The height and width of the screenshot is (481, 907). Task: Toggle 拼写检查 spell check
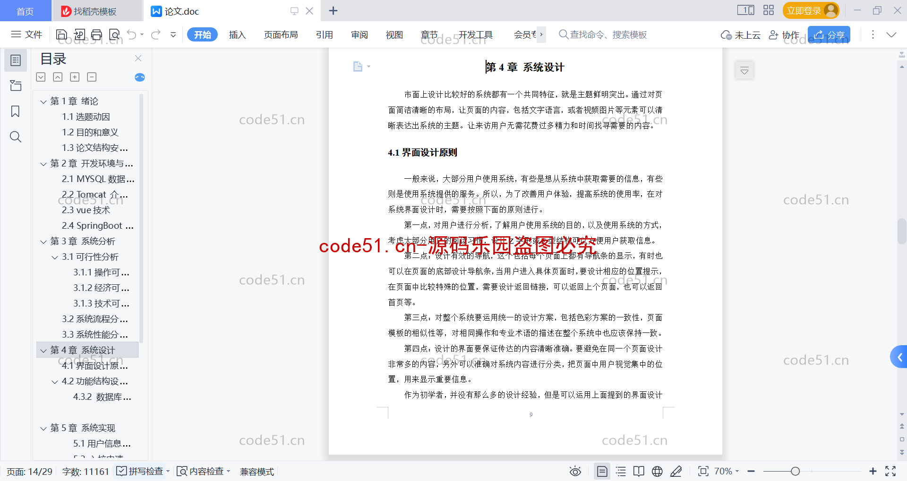point(140,471)
